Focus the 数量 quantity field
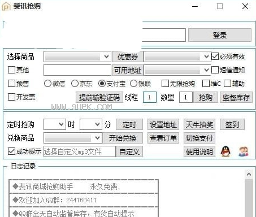Viewport: 256px width, 217px height. tap(186, 97)
